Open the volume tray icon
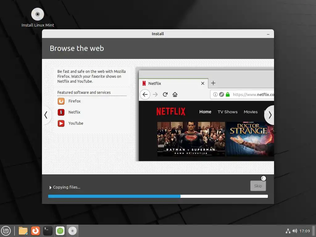This screenshot has height=237, width=316. click(x=295, y=231)
